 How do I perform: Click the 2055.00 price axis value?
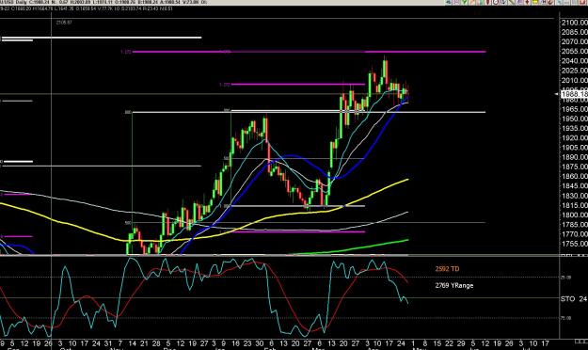pos(575,52)
